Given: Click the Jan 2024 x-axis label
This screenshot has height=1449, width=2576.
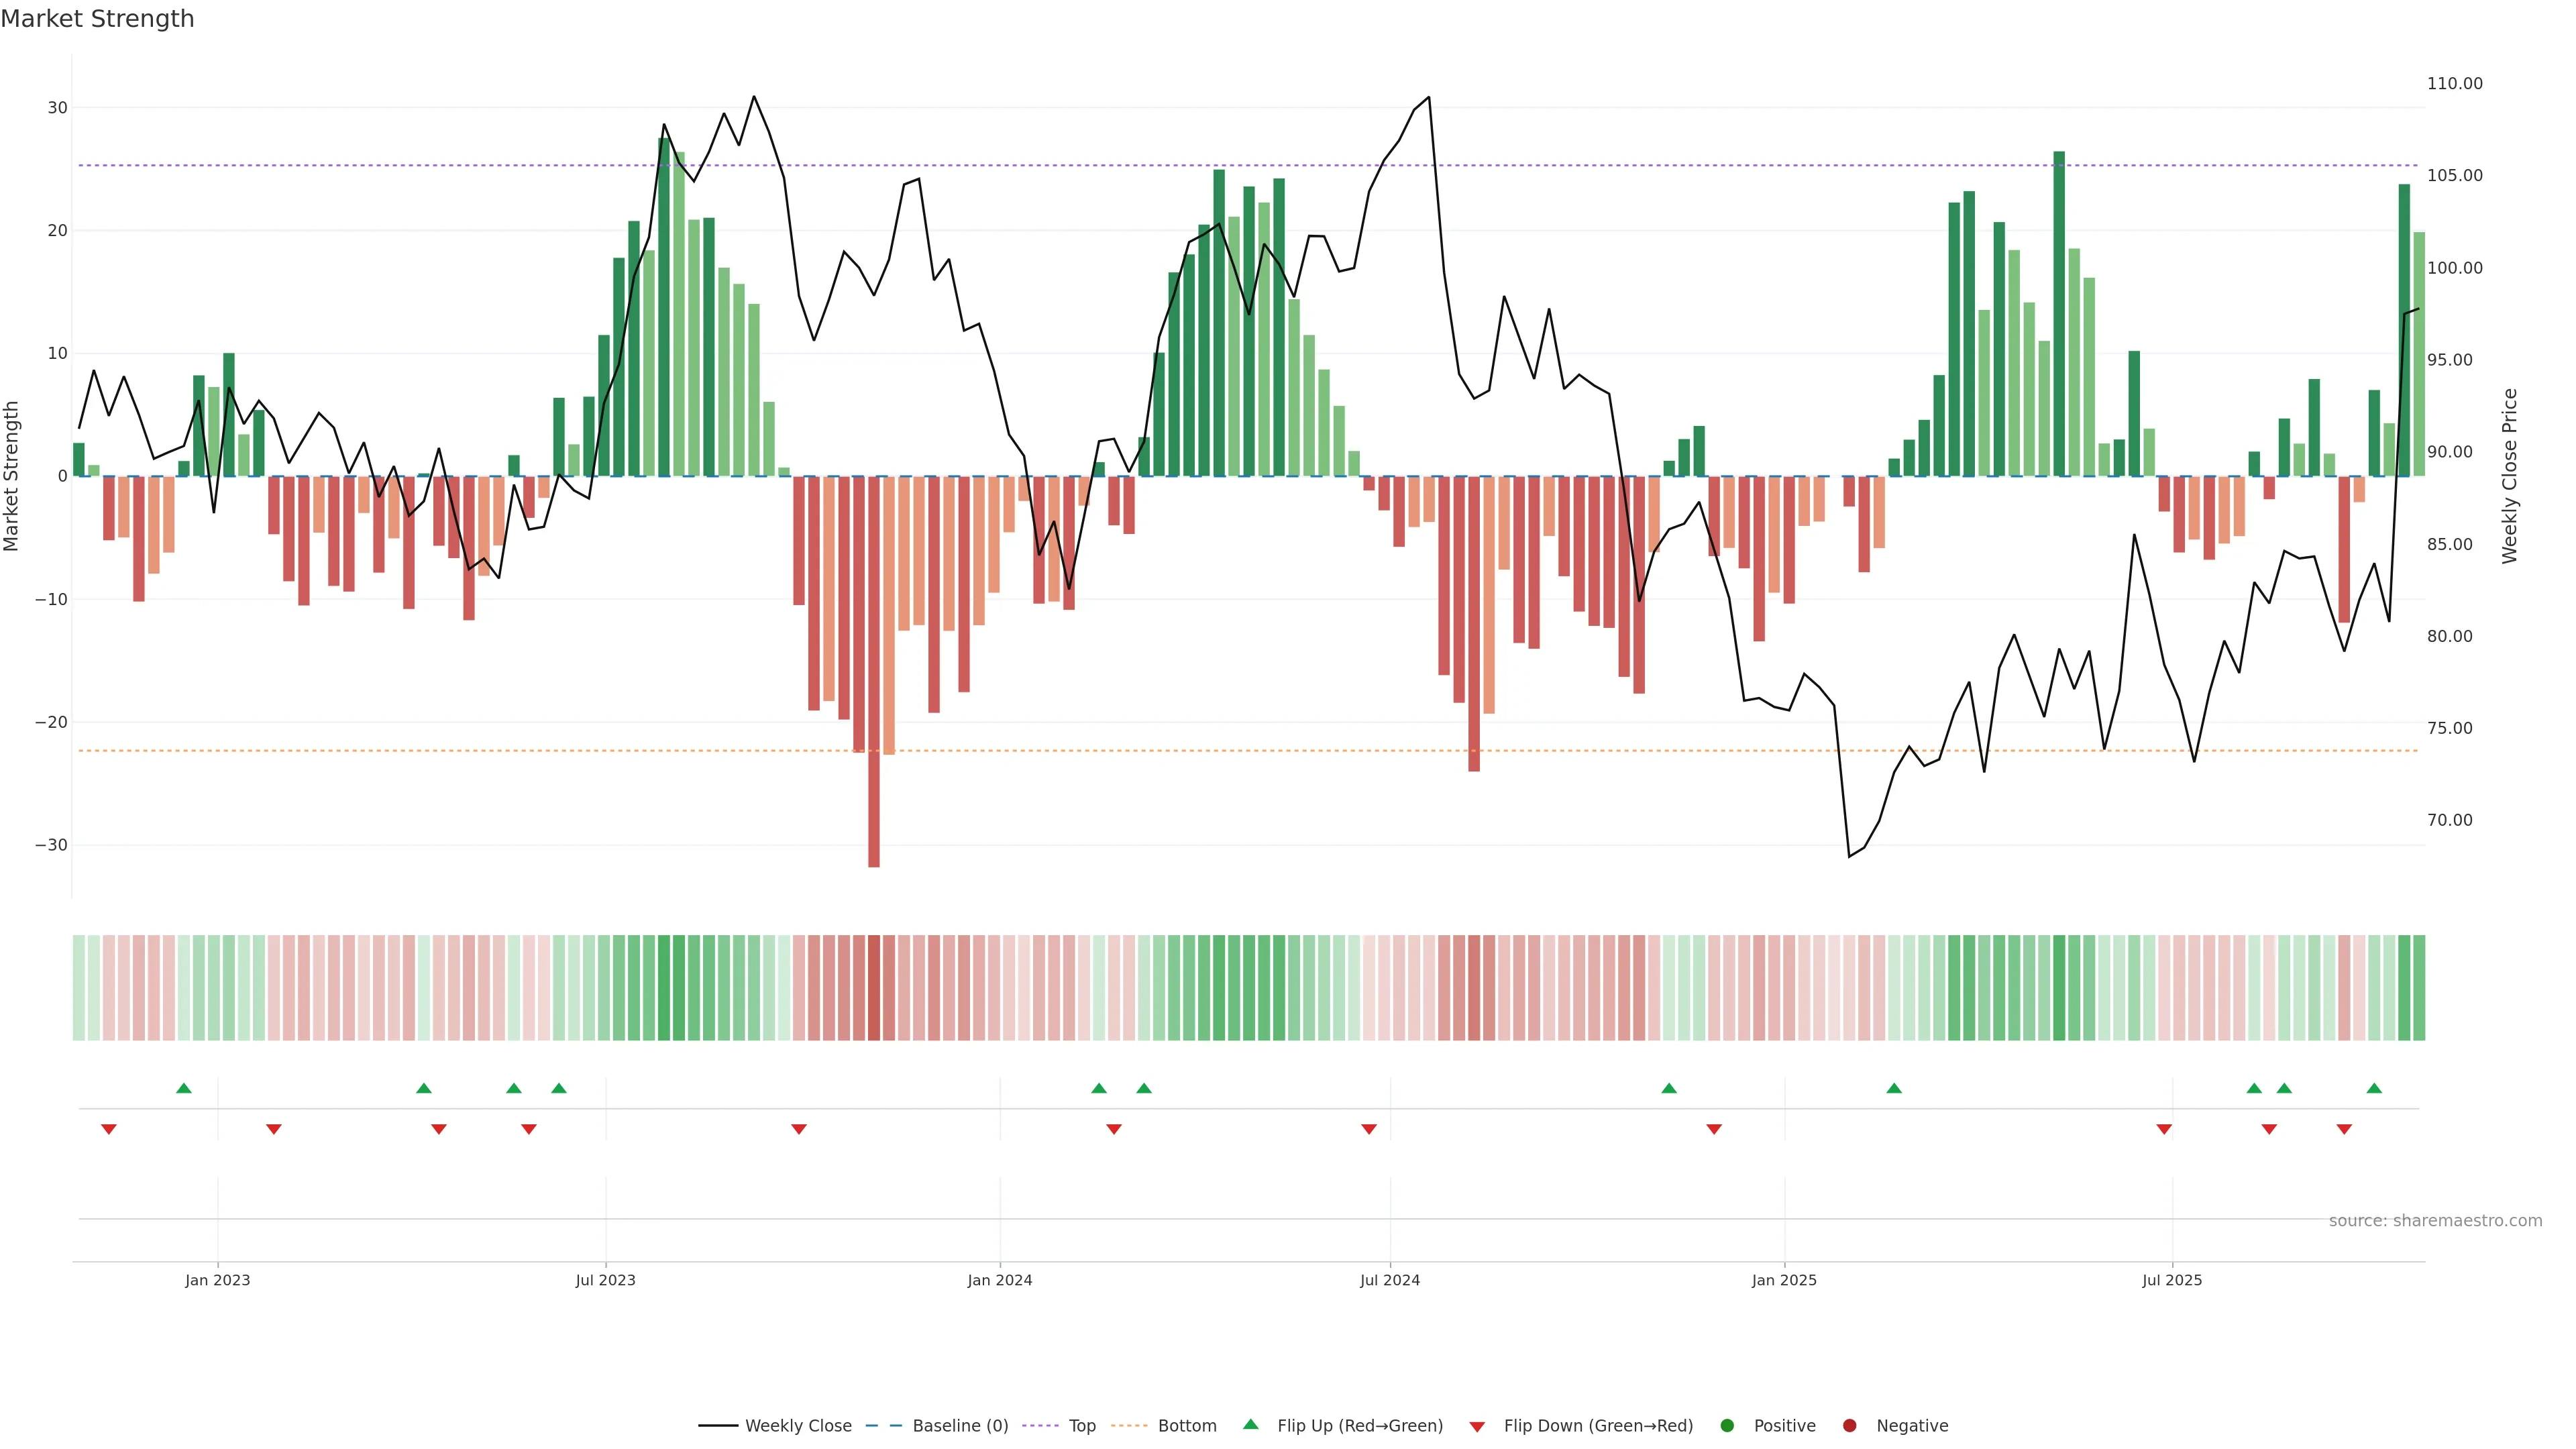Looking at the screenshot, I should coord(999,1280).
